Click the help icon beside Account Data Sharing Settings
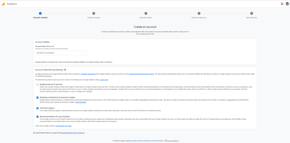The width and height of the screenshot is (290, 143). [x=65, y=70]
